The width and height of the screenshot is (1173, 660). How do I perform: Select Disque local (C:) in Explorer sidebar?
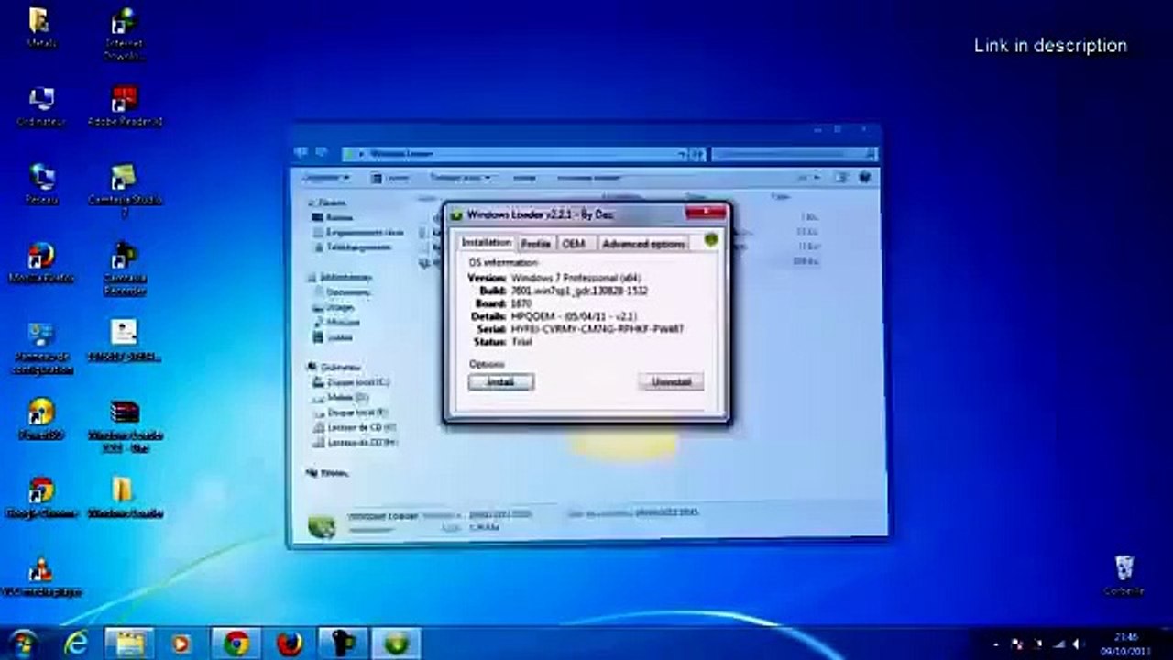tap(352, 382)
